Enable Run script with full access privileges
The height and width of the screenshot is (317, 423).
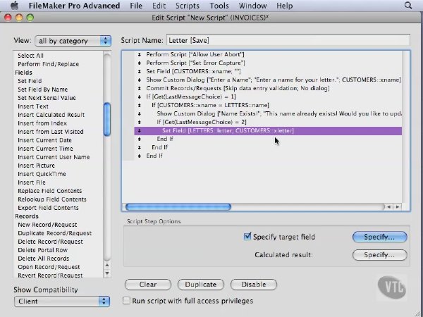click(126, 301)
